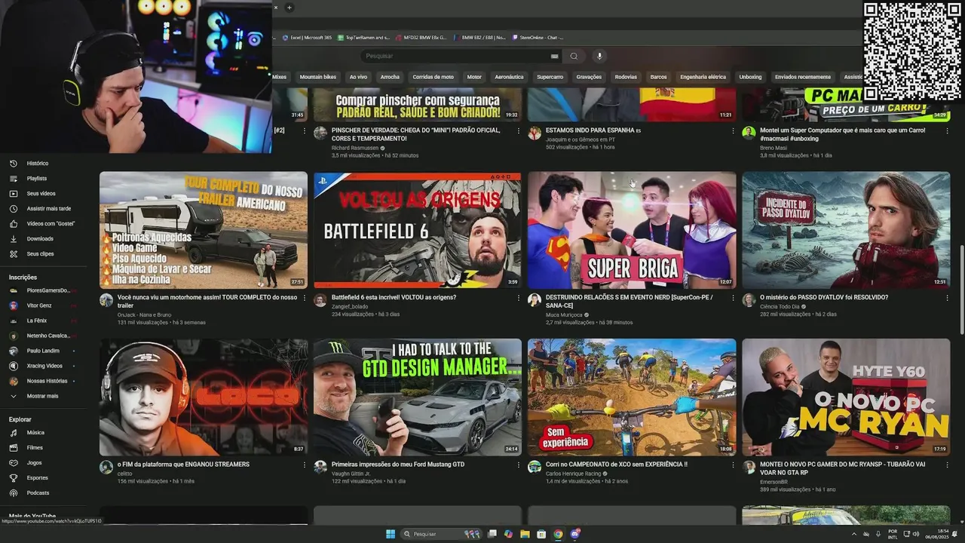Open Downloads in the sidebar
This screenshot has height=543, width=965.
pos(40,238)
